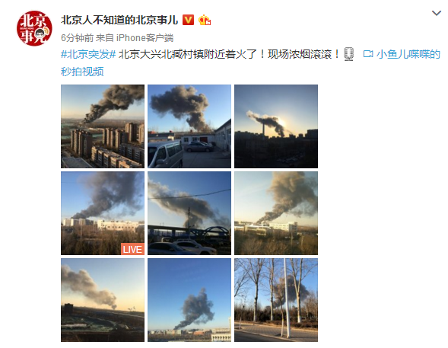Click the video camera icon before 小鱼儿

pyautogui.click(x=368, y=54)
